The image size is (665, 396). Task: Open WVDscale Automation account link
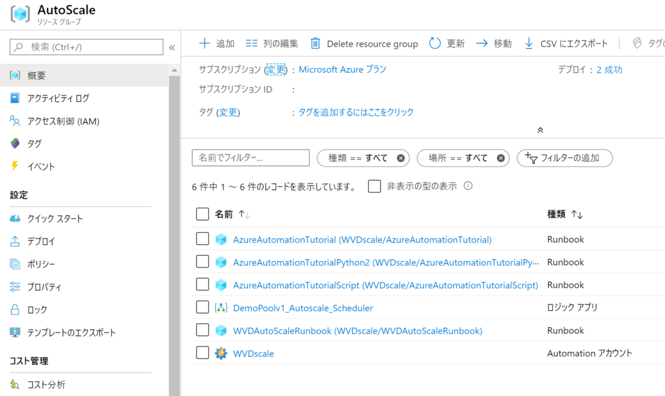click(254, 354)
